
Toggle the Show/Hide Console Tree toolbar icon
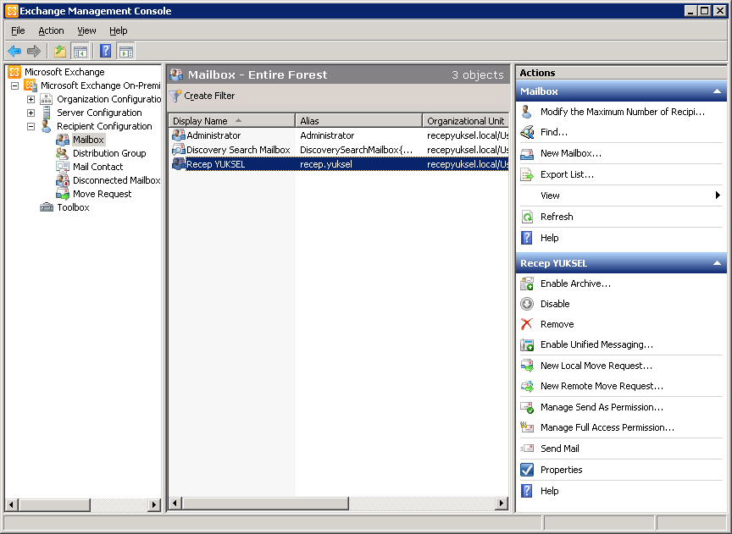(80, 51)
